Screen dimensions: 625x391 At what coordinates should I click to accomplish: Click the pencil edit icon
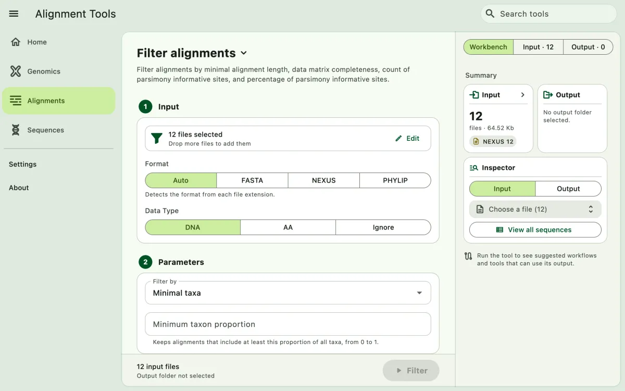(398, 138)
